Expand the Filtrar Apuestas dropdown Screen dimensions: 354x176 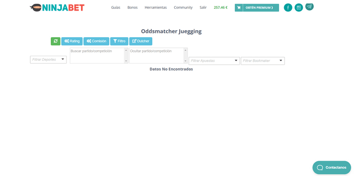214,61
